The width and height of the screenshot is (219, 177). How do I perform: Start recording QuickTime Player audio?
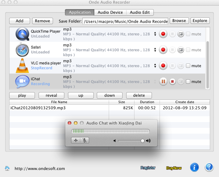pyautogui.click(x=164, y=34)
